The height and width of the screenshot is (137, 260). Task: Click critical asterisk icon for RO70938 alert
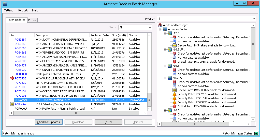pos(175,62)
